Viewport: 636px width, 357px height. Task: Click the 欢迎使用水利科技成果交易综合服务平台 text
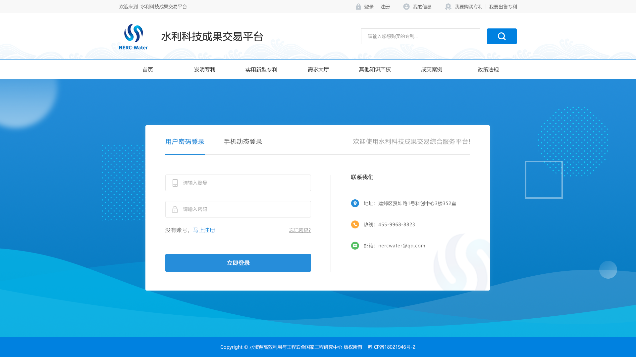pyautogui.click(x=411, y=141)
